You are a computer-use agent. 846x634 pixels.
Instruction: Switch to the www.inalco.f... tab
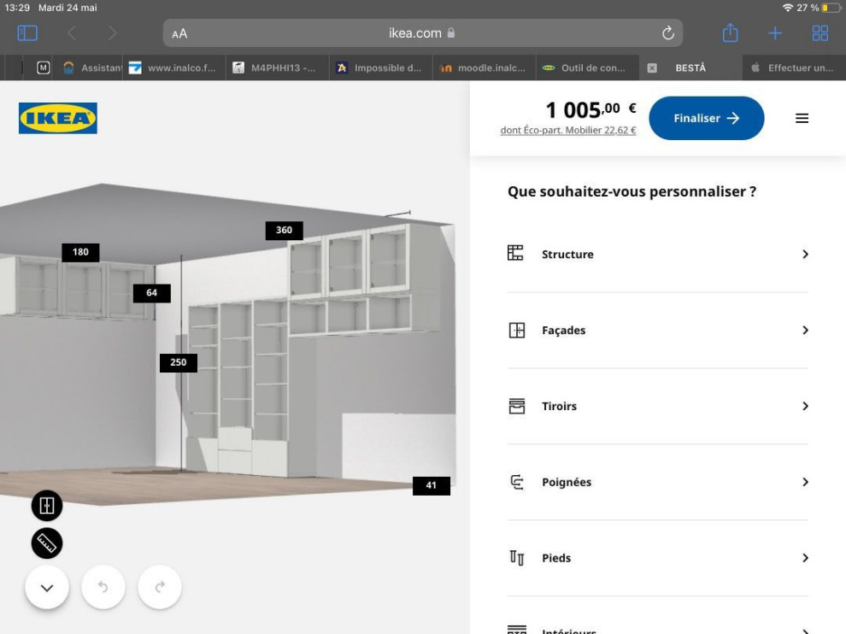point(173,68)
